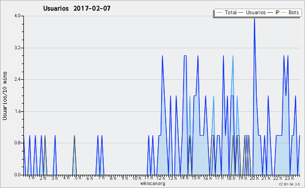Click the Total legend entry
Viewport: 305px width, 188px height.
pyautogui.click(x=226, y=12)
